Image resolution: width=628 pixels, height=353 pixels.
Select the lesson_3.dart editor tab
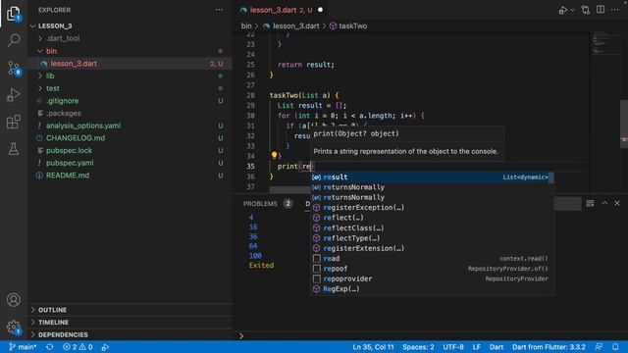coord(282,10)
